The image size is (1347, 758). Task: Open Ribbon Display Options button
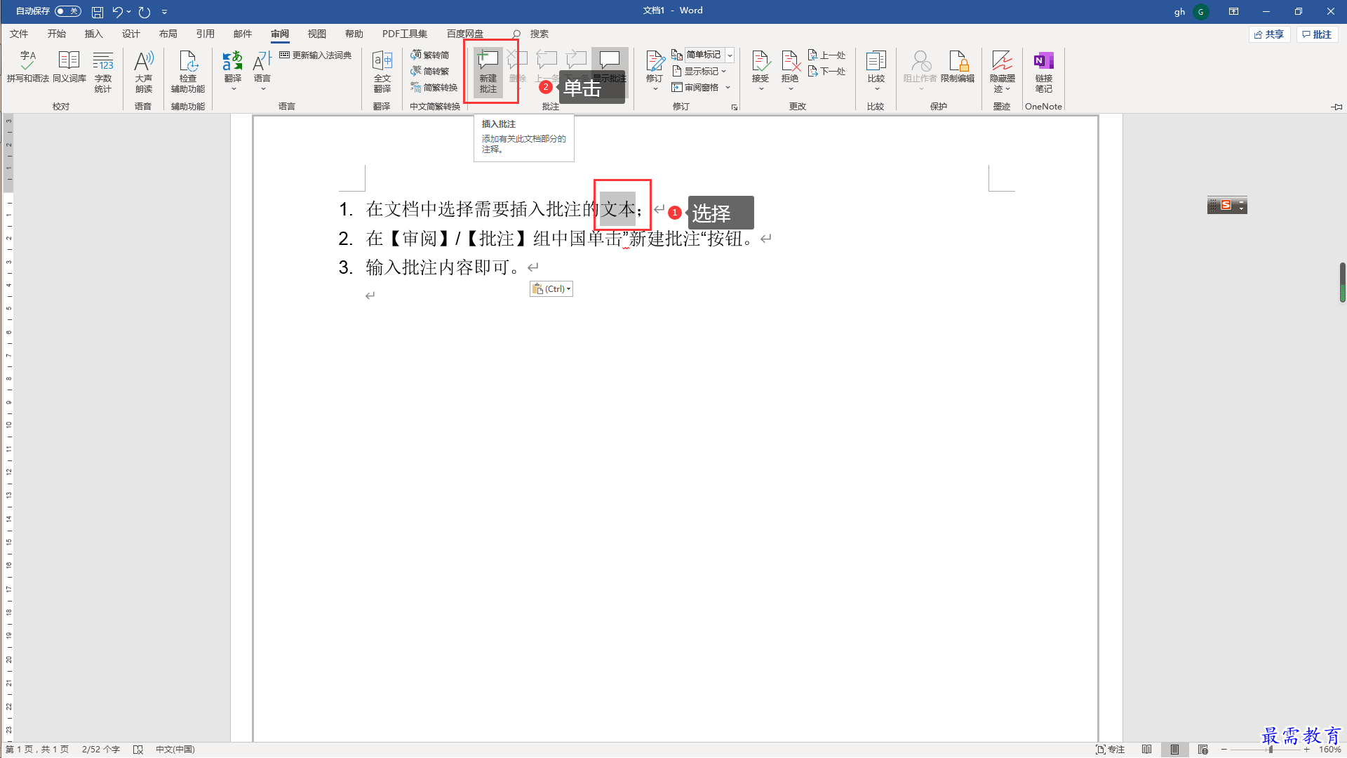[1233, 11]
